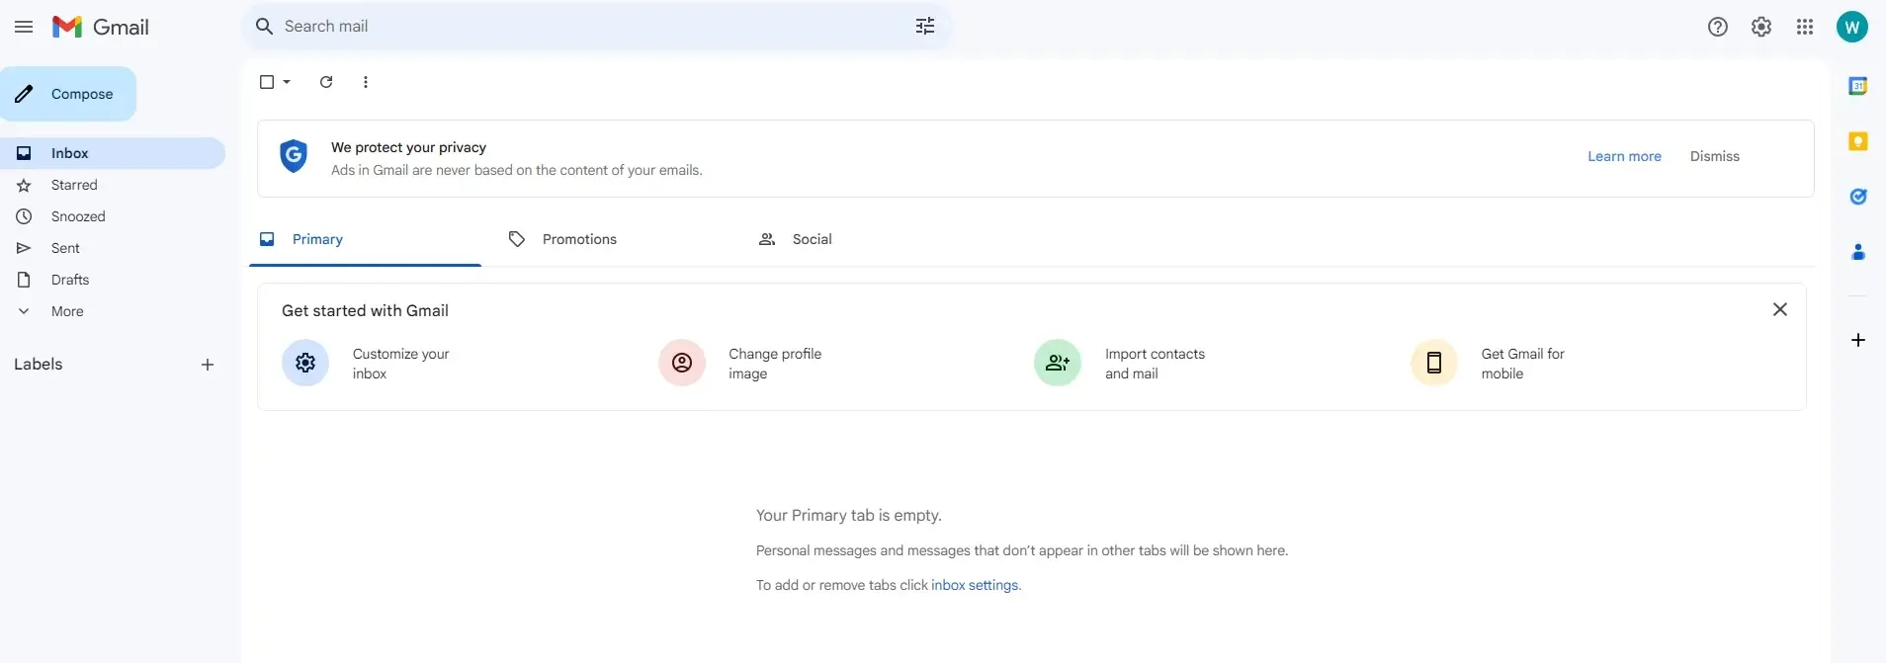1886x663 pixels.
Task: Open Contacts in side panel
Action: pyautogui.click(x=1857, y=252)
